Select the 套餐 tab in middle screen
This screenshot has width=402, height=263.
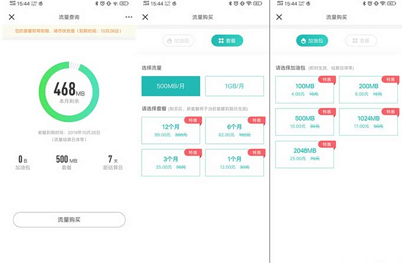[227, 41]
